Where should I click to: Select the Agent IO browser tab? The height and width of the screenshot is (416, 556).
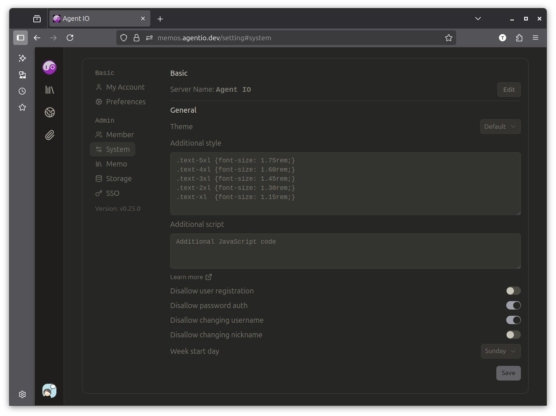pyautogui.click(x=100, y=19)
